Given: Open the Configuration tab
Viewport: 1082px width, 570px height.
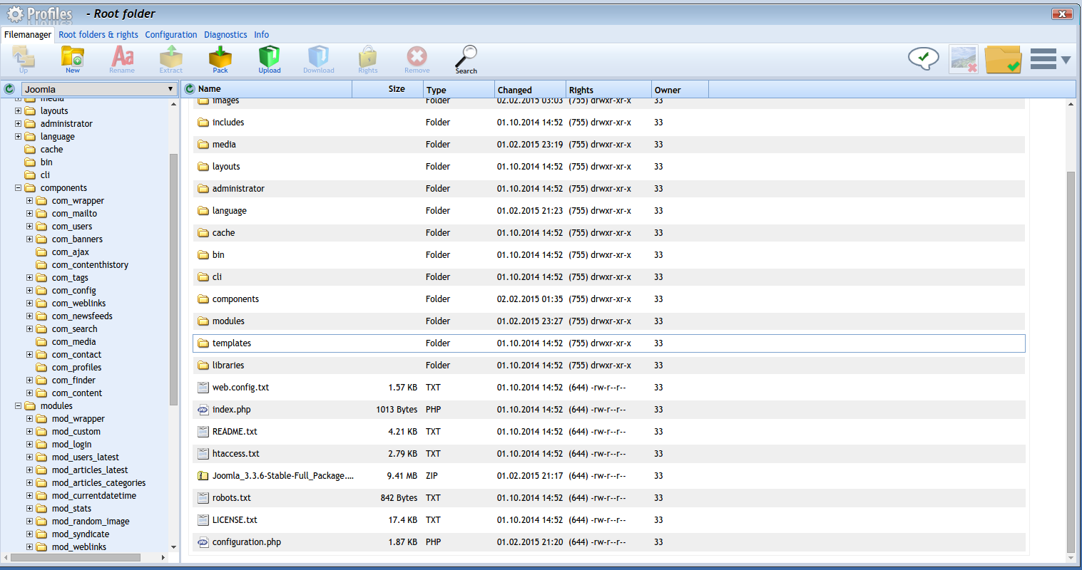Looking at the screenshot, I should pyautogui.click(x=171, y=34).
